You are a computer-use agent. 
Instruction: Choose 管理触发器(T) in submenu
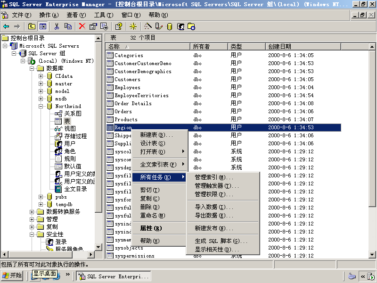(x=223, y=186)
